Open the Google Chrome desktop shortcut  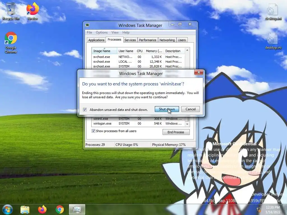point(11,43)
